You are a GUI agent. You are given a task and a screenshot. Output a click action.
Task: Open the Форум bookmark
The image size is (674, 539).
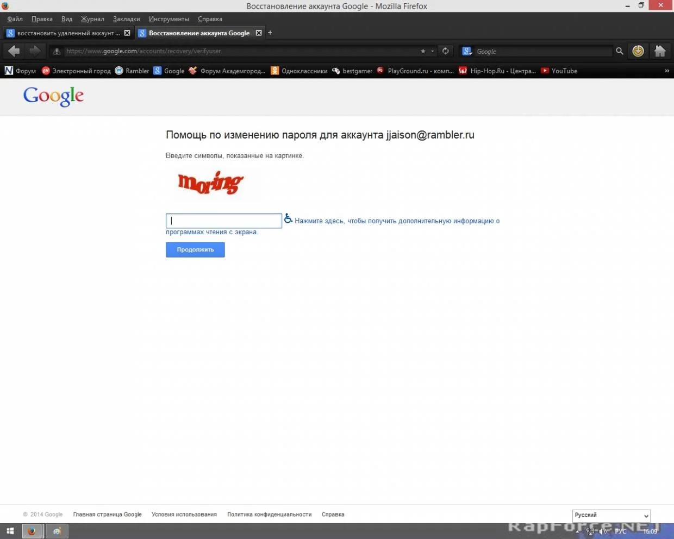pos(20,71)
